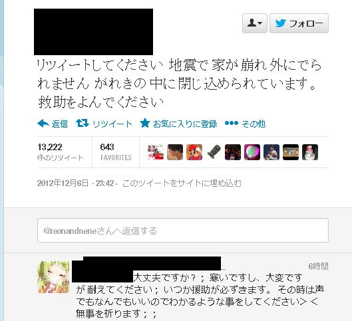Screen dimensions: 352x321
Task: Open the gray flashlight-like avatar profile
Action: (214, 152)
